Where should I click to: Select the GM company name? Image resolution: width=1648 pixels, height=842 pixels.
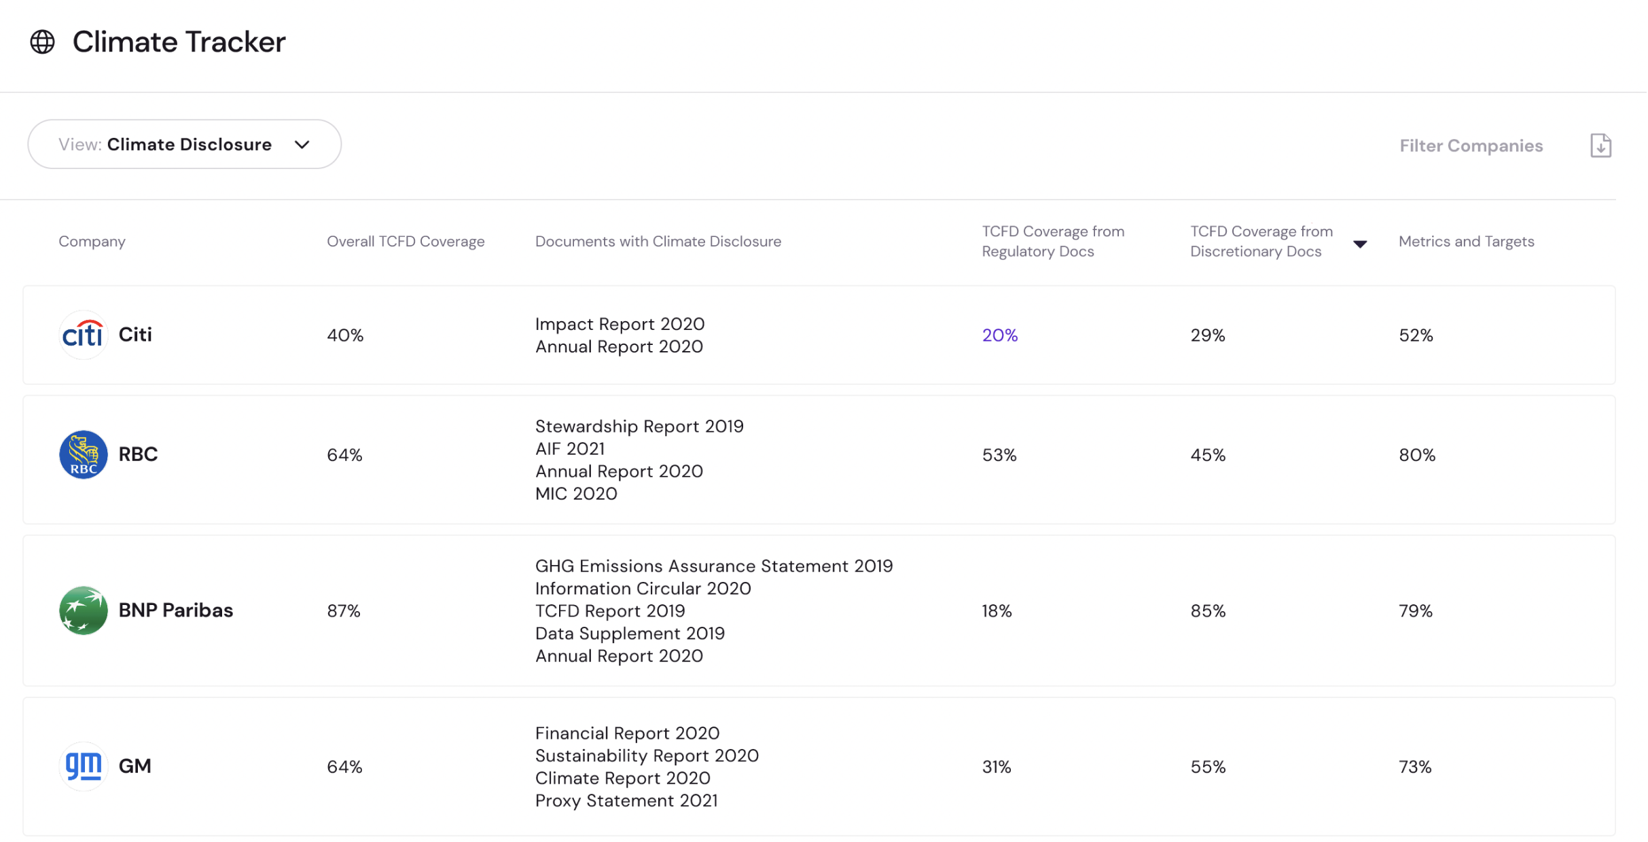[135, 765]
